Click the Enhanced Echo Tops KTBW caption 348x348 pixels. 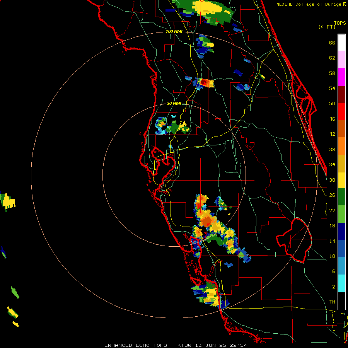(176, 345)
